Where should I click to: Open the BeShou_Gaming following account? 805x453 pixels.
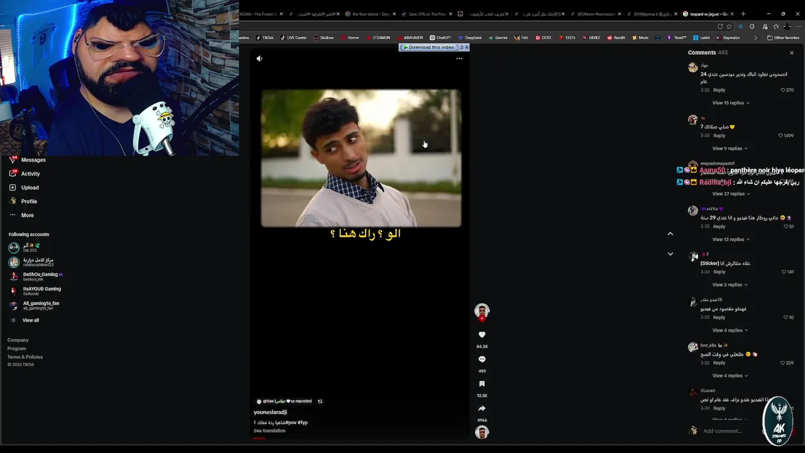click(36, 276)
